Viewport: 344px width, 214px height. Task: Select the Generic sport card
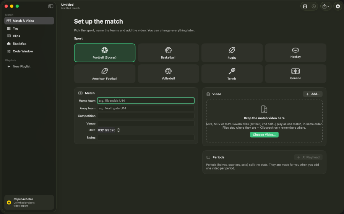pos(295,73)
